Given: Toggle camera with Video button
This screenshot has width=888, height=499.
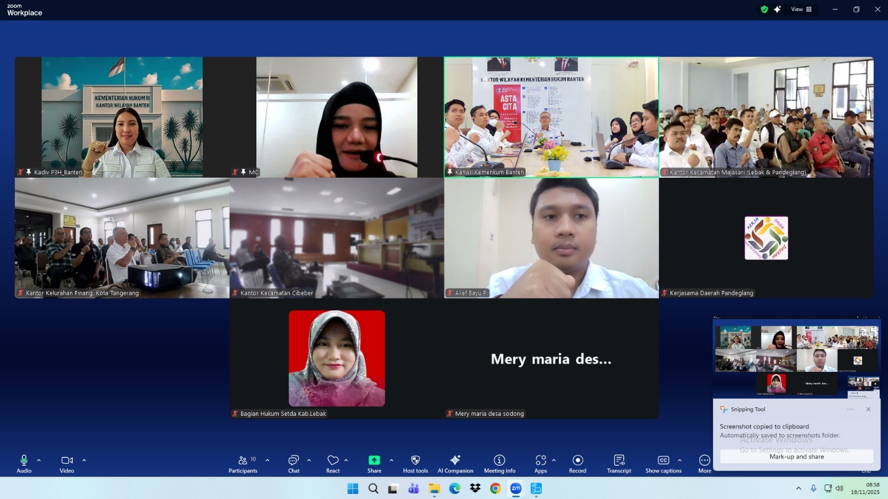Looking at the screenshot, I should (67, 464).
